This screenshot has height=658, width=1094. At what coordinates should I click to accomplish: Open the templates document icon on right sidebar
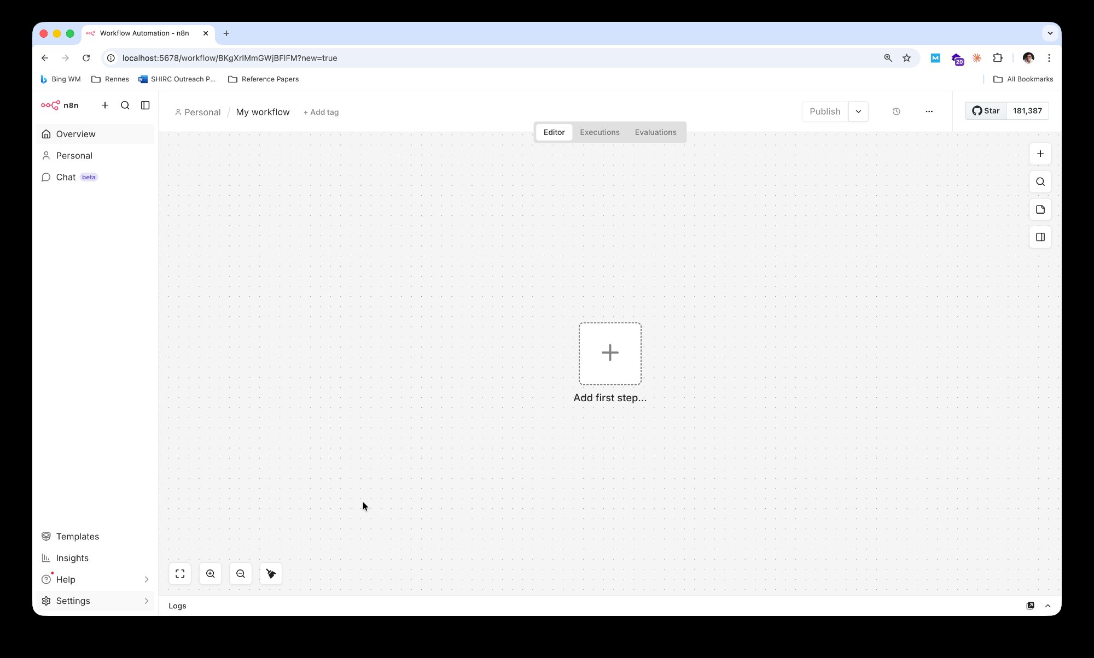pyautogui.click(x=1040, y=209)
